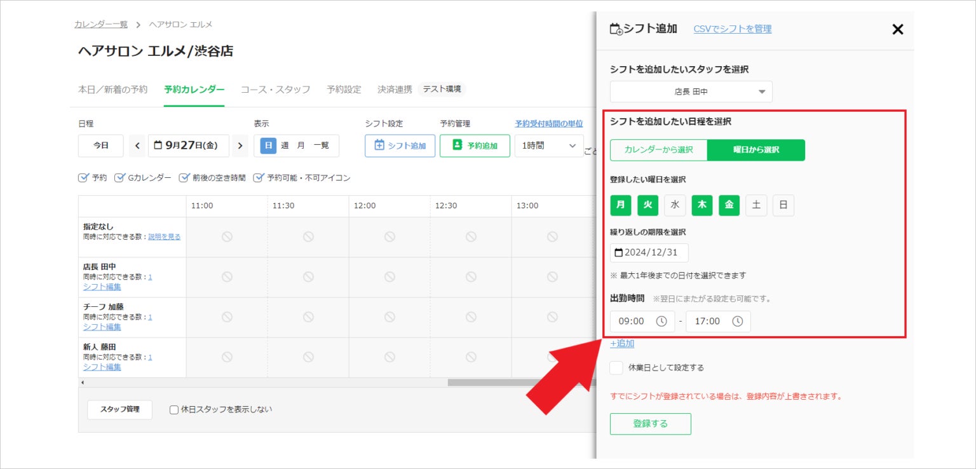This screenshot has height=469, width=976.
Task: Click the start time clock icon
Action: pos(661,322)
